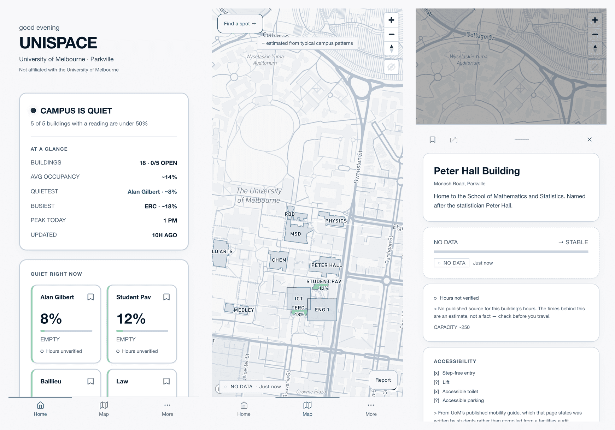615x430 pixels.
Task: Tap the STUDENT PAV 12% marker
Action: [324, 285]
